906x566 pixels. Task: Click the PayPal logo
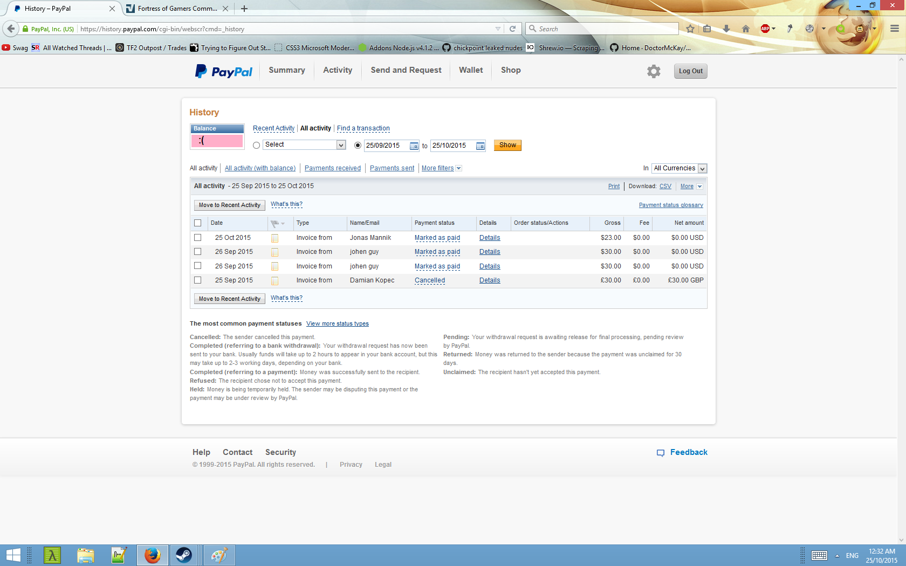click(x=224, y=71)
